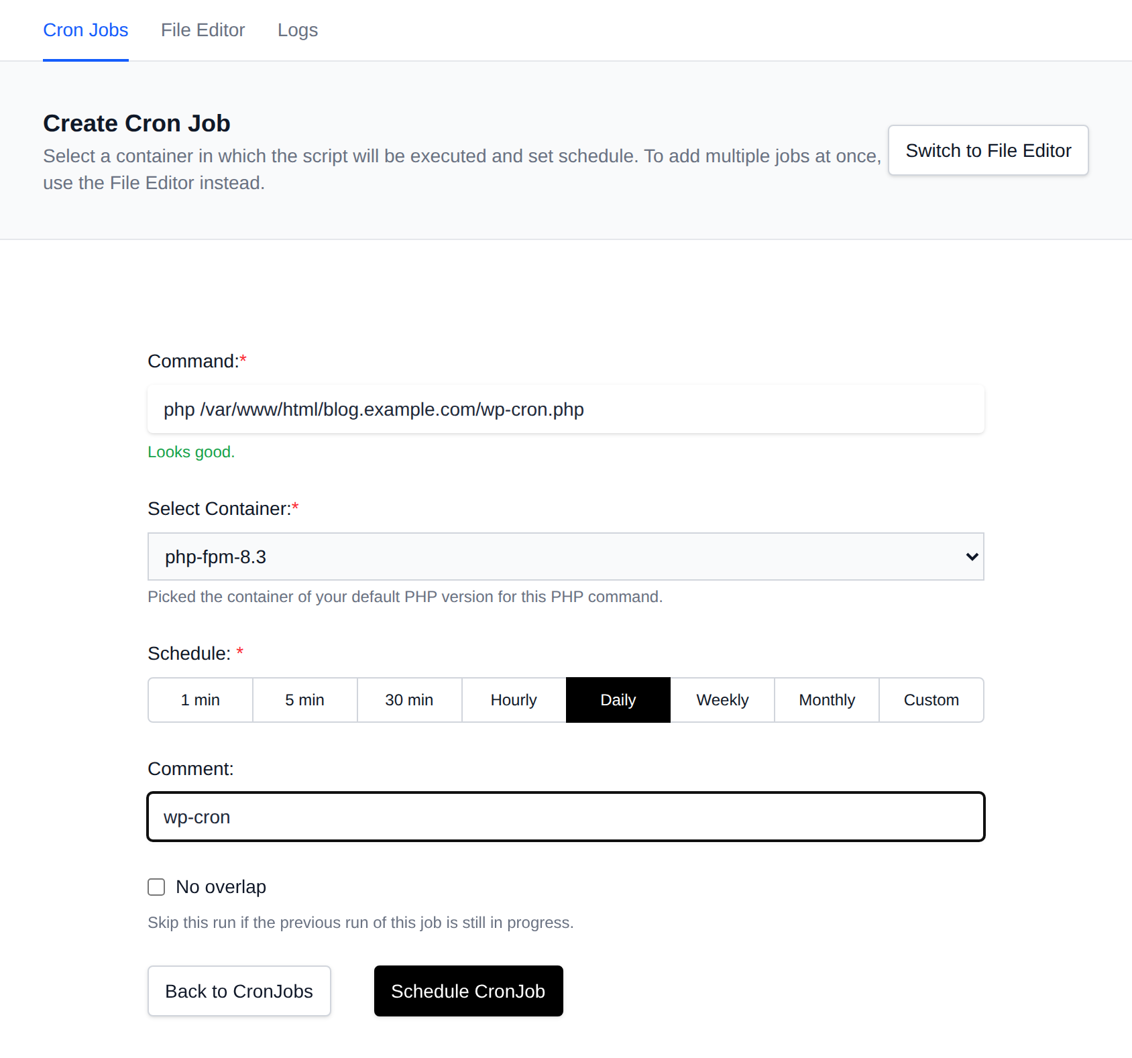
Task: Select the Custom schedule option
Action: tap(931, 700)
